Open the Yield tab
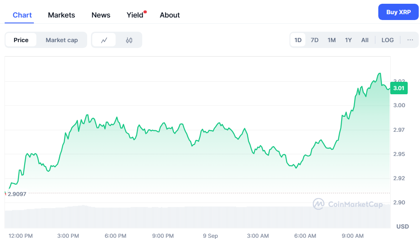The image size is (420, 239). pyautogui.click(x=135, y=15)
